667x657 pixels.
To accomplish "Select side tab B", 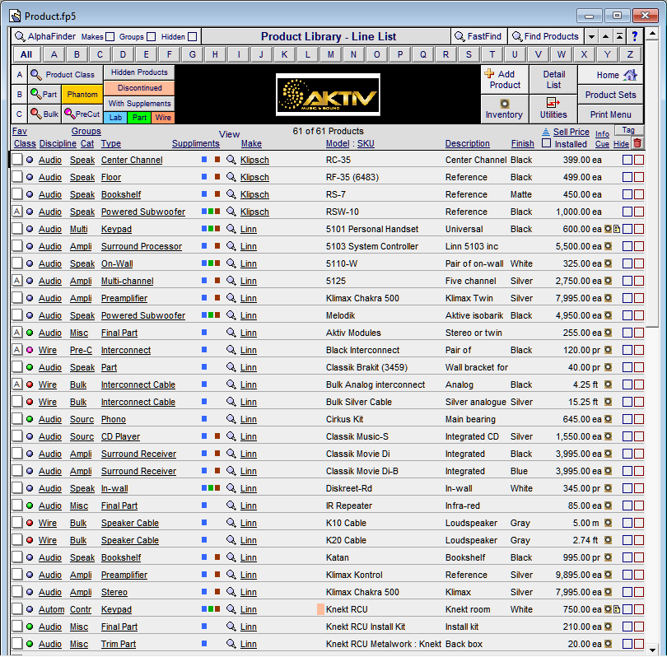I will click(19, 95).
